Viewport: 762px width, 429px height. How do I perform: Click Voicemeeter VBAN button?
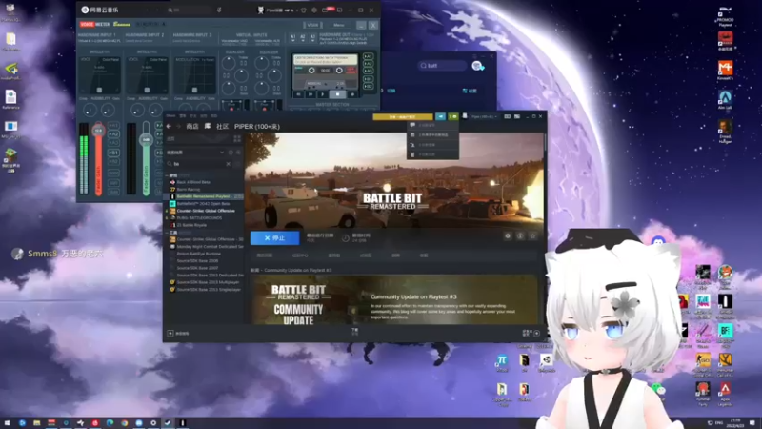(312, 25)
